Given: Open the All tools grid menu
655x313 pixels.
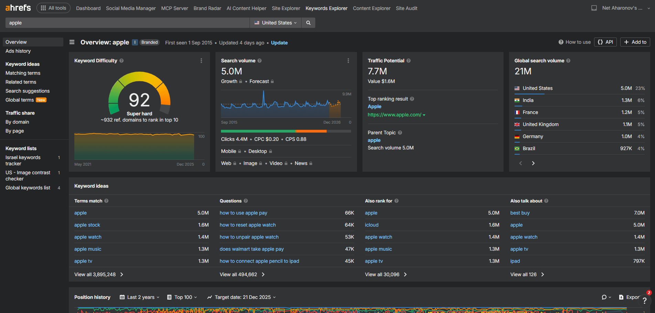Looking at the screenshot, I should 53,8.
